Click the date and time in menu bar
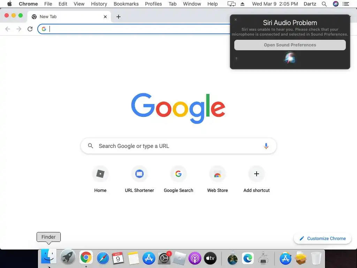The image size is (357, 268). (x=275, y=4)
